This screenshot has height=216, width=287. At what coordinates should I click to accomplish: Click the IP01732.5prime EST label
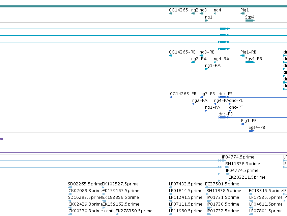pyautogui.click(x=223, y=211)
